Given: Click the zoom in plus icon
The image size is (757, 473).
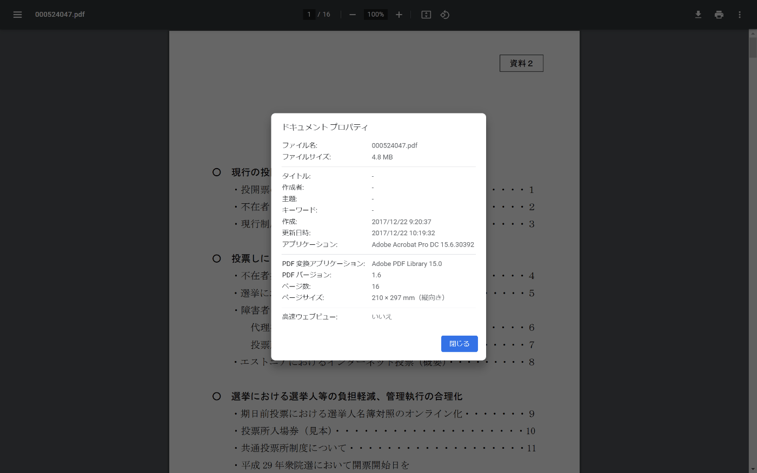Looking at the screenshot, I should point(399,15).
